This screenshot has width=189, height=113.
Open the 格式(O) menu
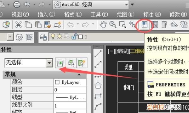coord(73,14)
